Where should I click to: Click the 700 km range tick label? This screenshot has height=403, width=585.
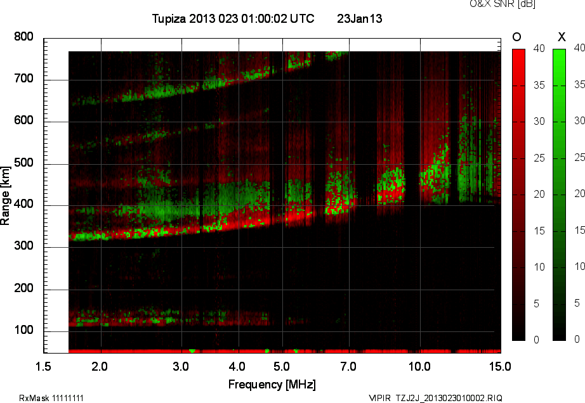click(x=23, y=78)
